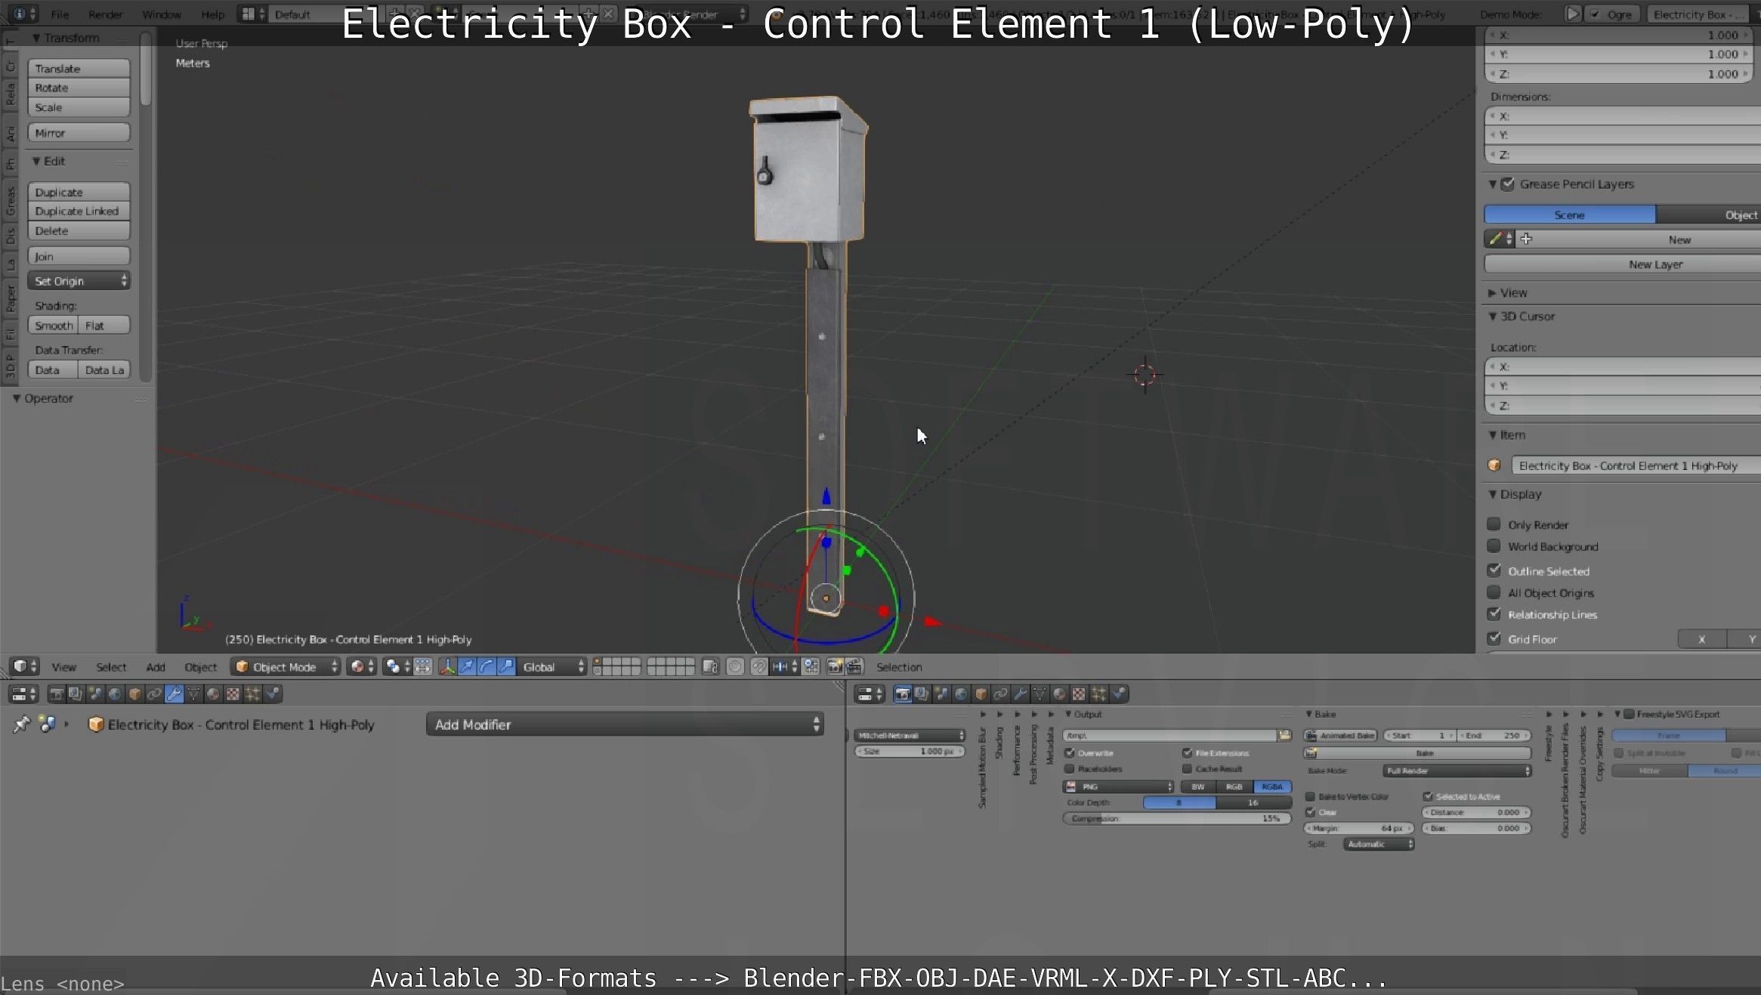This screenshot has width=1761, height=995.
Task: Open World tab in modifier properties editor
Action: 116,694
